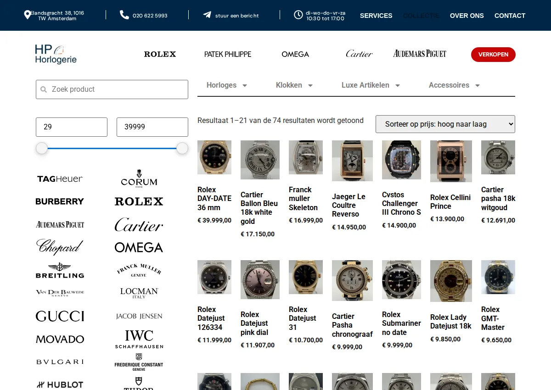Open the sort by price dropdown
This screenshot has height=390, width=551.
445,124
